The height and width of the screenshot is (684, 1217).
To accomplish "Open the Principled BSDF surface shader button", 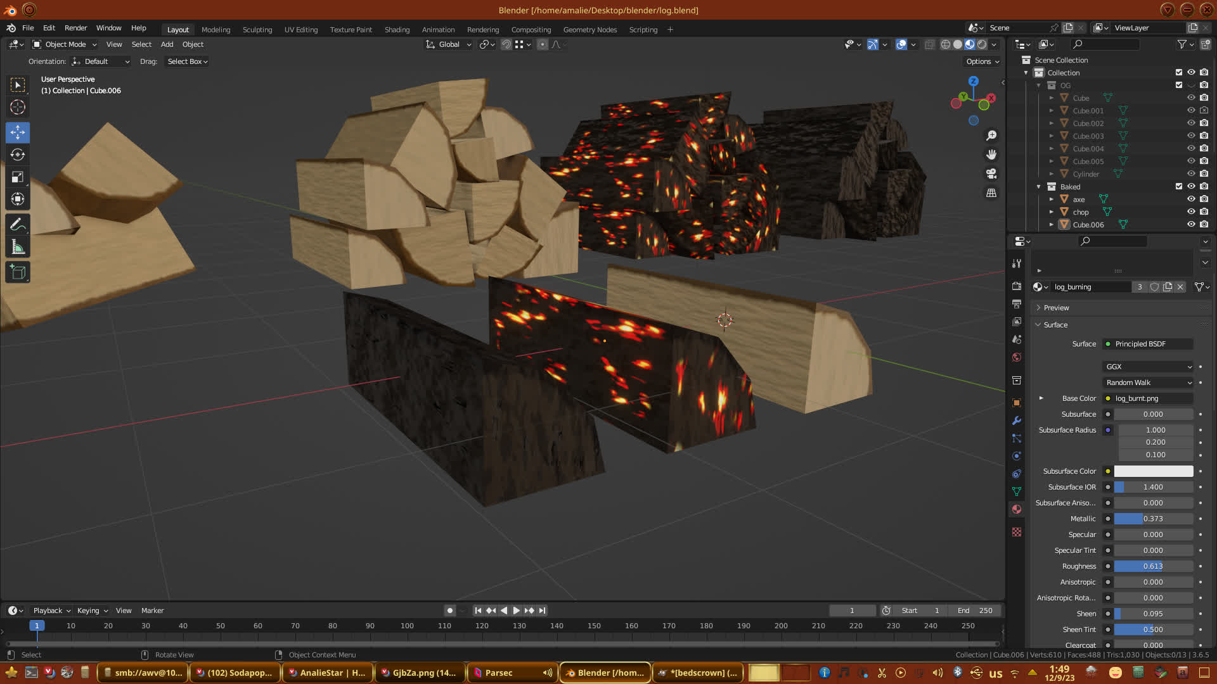I will point(1148,344).
